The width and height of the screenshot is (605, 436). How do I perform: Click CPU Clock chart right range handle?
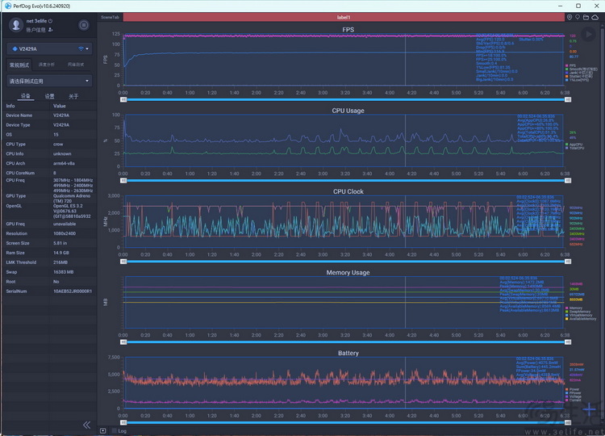(x=568, y=262)
